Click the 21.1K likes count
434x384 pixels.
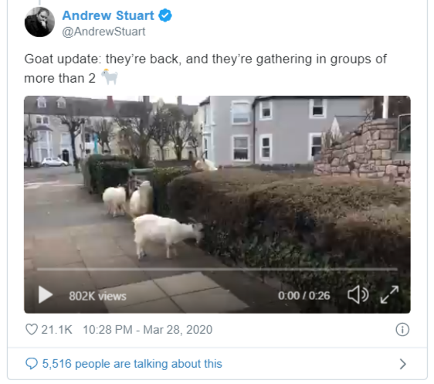[x=56, y=329]
